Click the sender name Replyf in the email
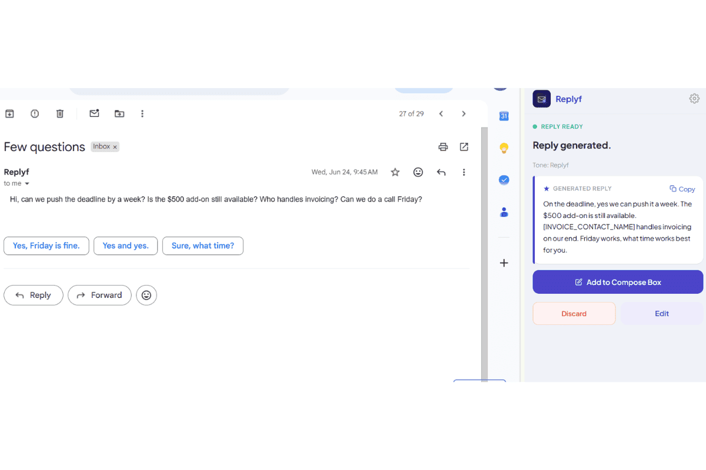 point(16,172)
